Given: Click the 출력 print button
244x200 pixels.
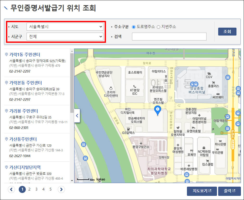Looking at the screenshot, I should [x=229, y=191].
